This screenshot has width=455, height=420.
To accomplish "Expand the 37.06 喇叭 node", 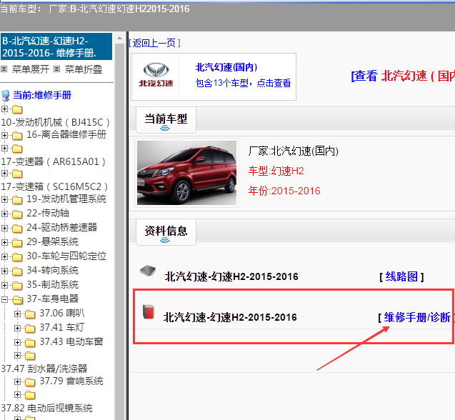I will [17, 314].
